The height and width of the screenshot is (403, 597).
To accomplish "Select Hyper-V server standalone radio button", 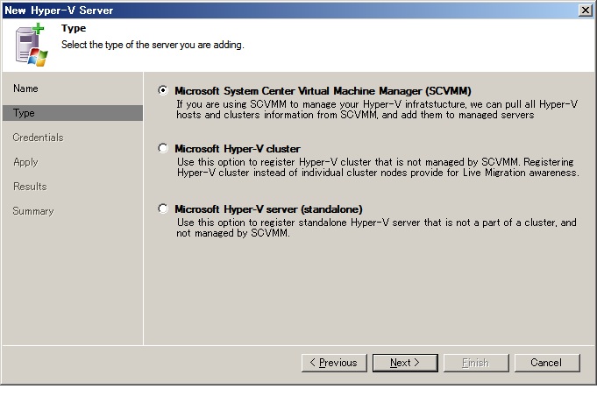I will (x=163, y=209).
